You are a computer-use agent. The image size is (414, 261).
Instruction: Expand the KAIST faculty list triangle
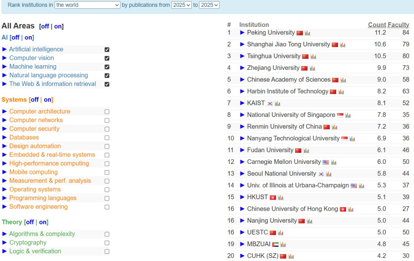pos(242,103)
